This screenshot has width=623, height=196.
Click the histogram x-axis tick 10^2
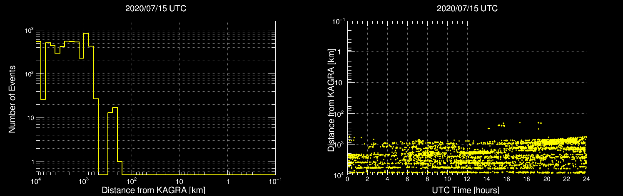point(132,181)
